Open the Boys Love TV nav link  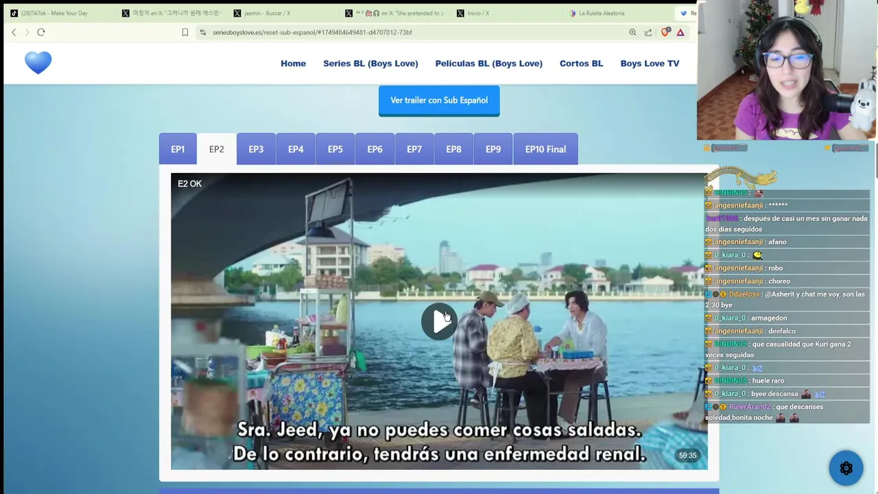650,63
